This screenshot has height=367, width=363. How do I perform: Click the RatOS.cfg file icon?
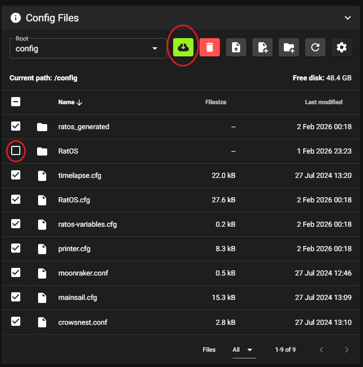[x=42, y=200]
